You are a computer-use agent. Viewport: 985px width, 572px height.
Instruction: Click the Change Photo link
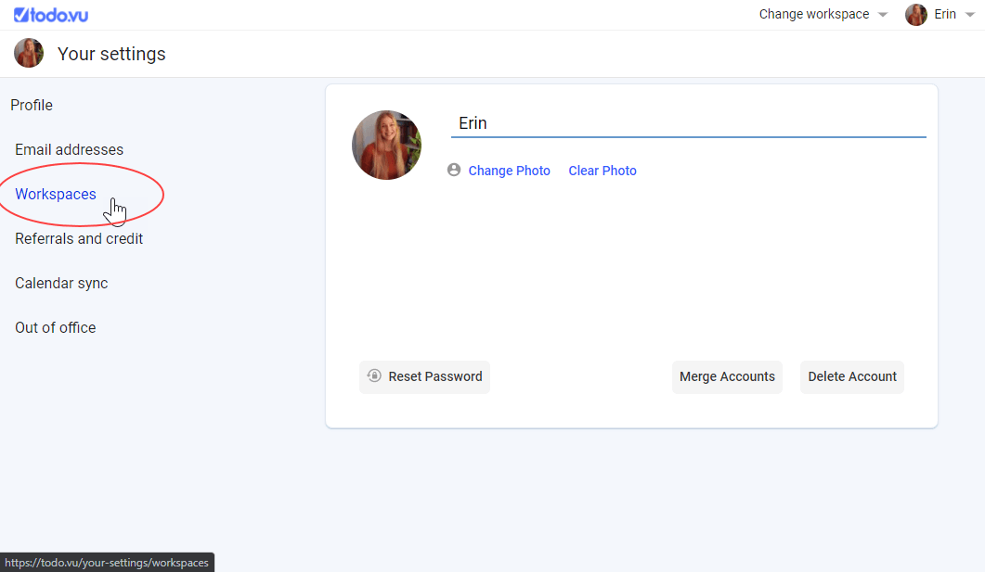(x=510, y=171)
